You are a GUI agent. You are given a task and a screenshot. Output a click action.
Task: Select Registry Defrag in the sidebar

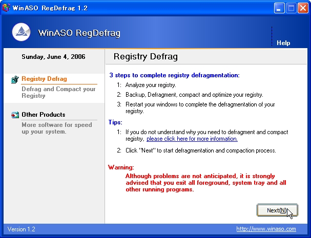[44, 79]
